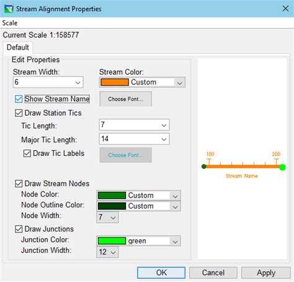
Task: Toggle Draw Stream Nodes checkbox
Action: point(19,184)
